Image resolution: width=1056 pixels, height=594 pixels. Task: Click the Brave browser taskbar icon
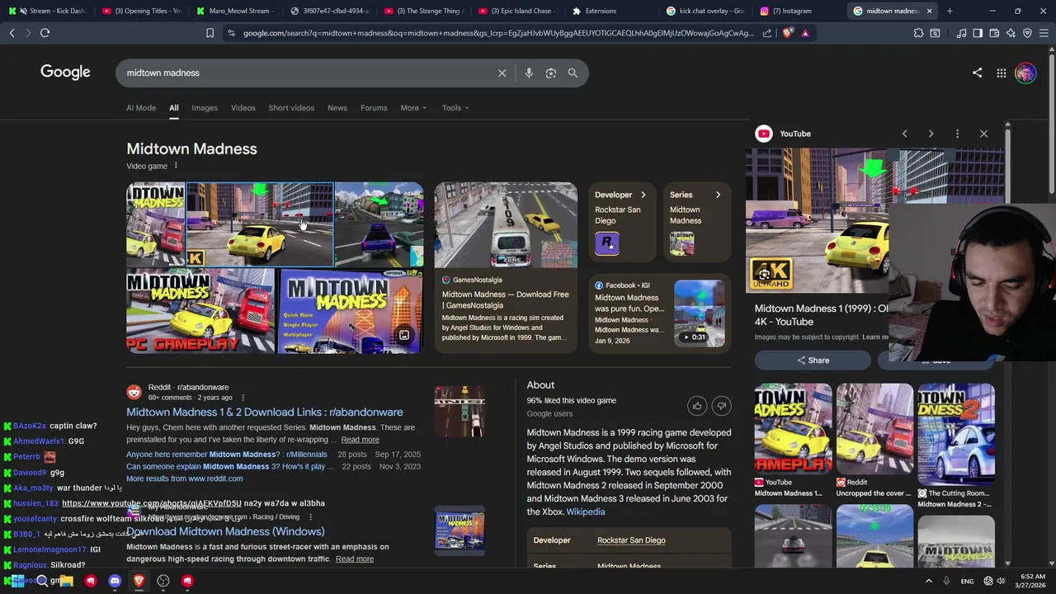139,581
